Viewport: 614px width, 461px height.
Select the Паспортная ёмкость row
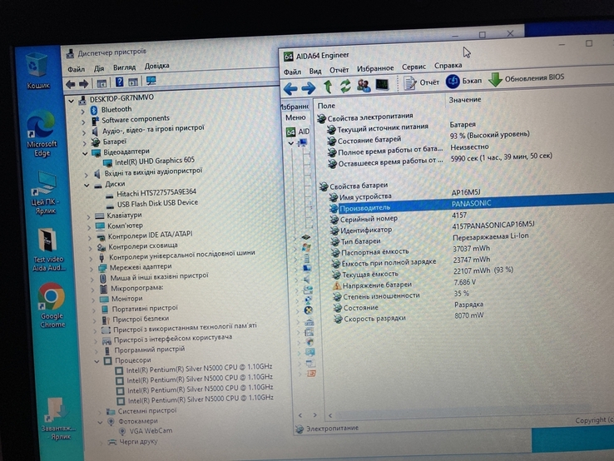click(x=411, y=250)
